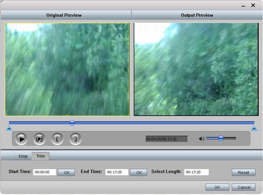Apply changes with the bottom OK button
263x195 pixels.
coord(217,187)
